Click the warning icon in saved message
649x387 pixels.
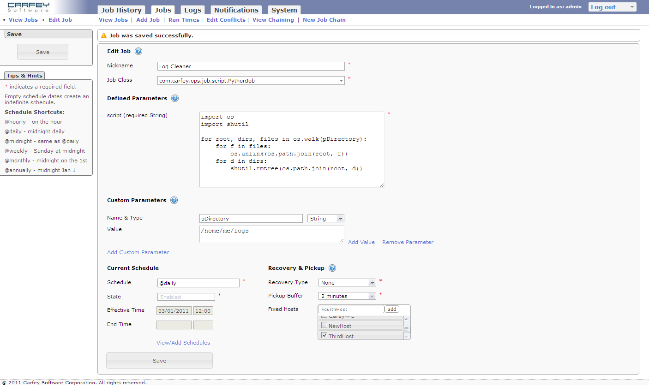pyautogui.click(x=104, y=36)
